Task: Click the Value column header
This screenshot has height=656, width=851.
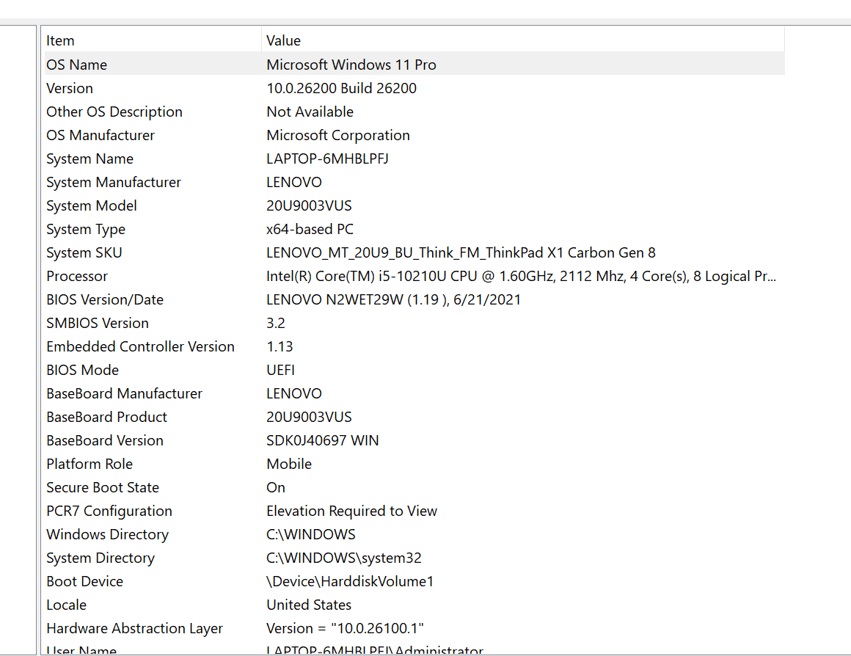Action: (522, 40)
